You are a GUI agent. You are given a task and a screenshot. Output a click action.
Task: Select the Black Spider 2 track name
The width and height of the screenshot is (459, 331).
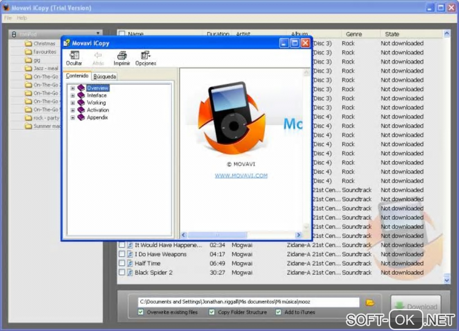tap(153, 273)
